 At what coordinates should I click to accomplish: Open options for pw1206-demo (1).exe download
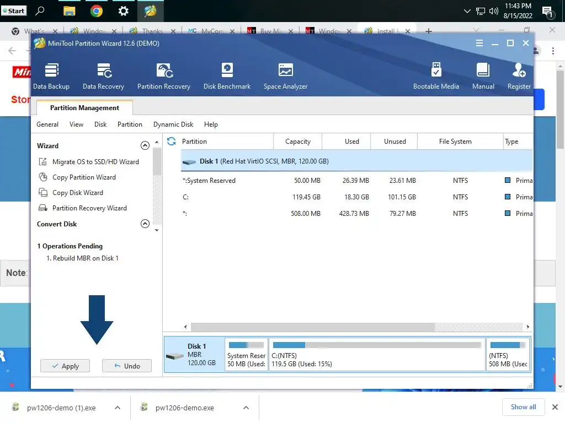(118, 408)
